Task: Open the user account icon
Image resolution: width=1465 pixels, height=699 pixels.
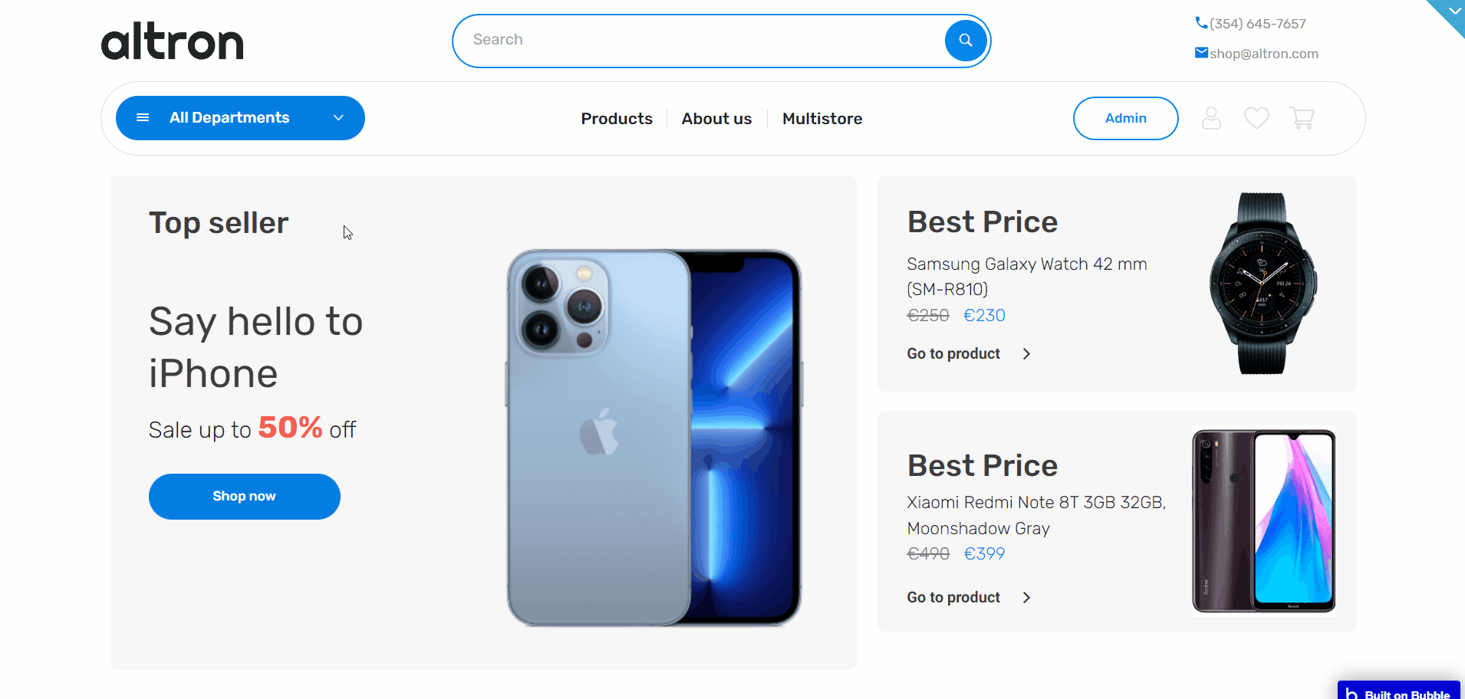Action: point(1211,118)
